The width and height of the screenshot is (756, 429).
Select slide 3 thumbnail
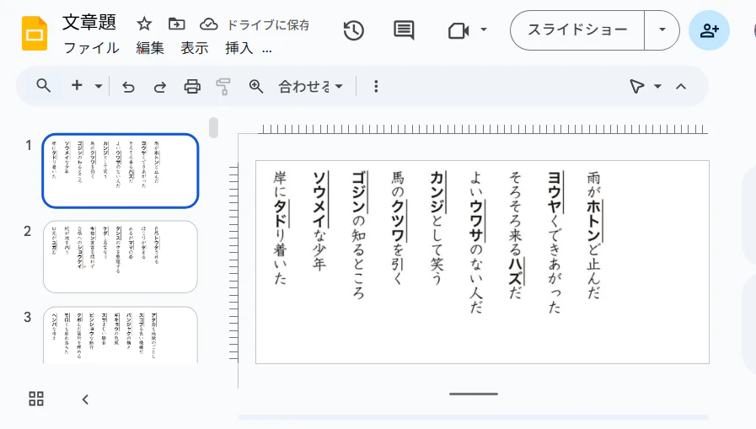[x=121, y=335]
